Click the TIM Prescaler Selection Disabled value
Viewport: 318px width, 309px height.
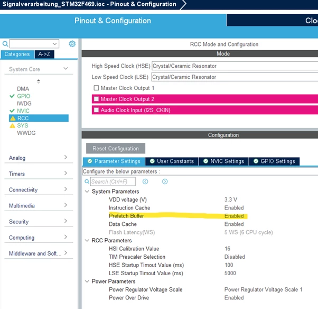coord(235,257)
